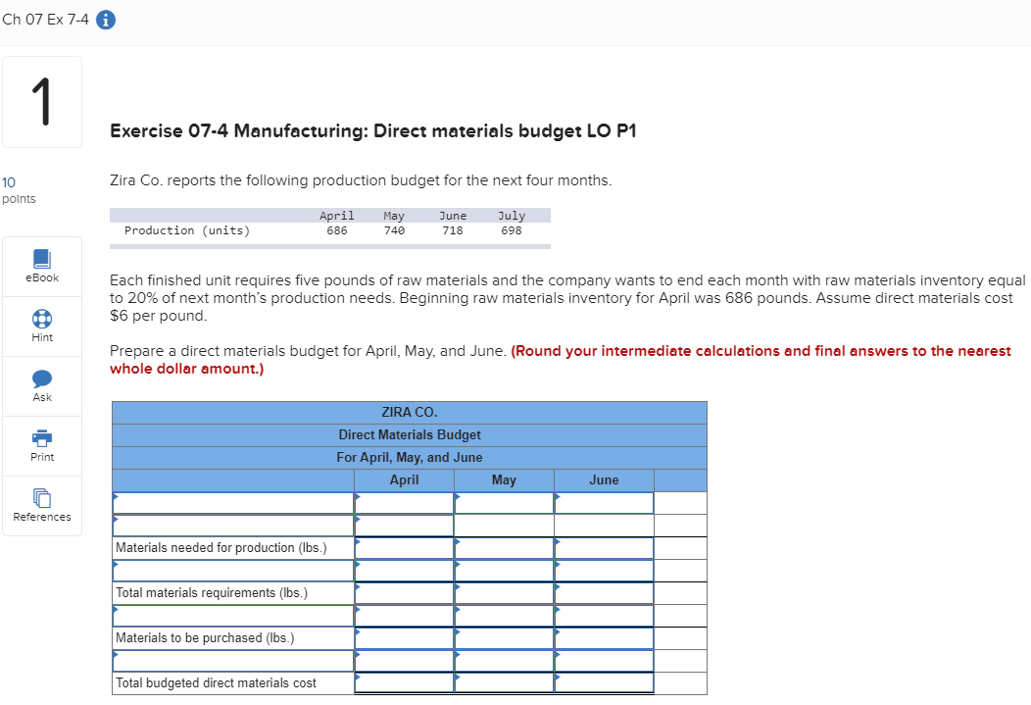Click the 'Ch 07 Ex 7-4' page title
Image resolution: width=1031 pixels, height=705 pixels.
click(x=45, y=19)
